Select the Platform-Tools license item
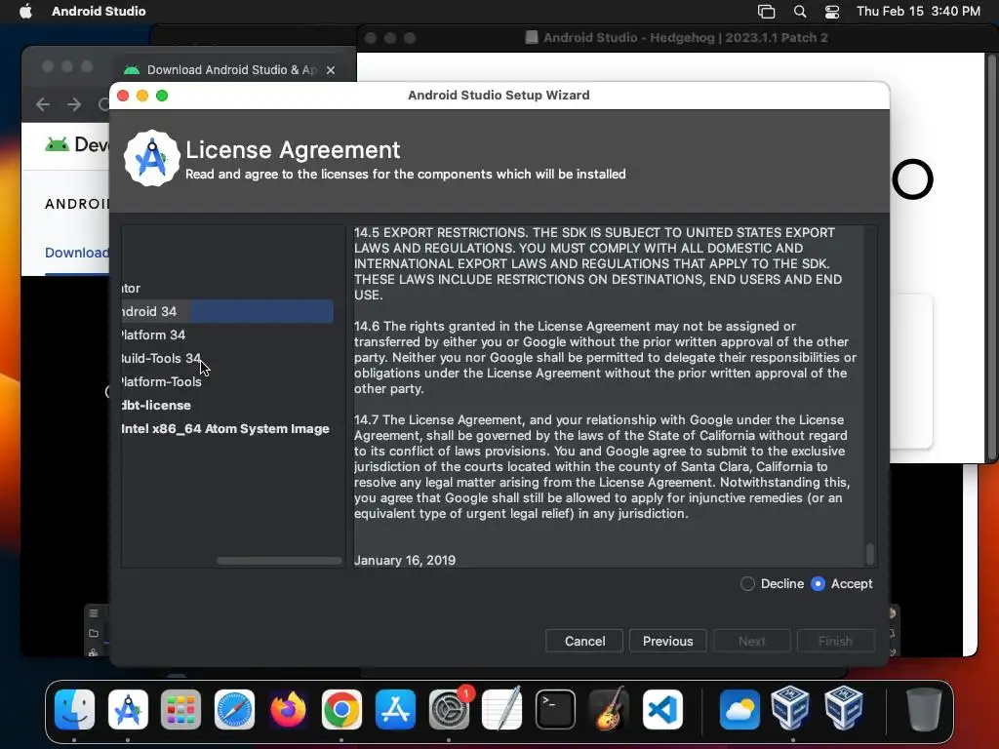Image resolution: width=999 pixels, height=749 pixels. coord(162,381)
